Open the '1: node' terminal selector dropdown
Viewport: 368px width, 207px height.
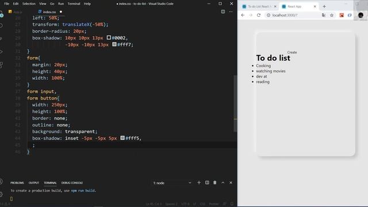pos(172,183)
